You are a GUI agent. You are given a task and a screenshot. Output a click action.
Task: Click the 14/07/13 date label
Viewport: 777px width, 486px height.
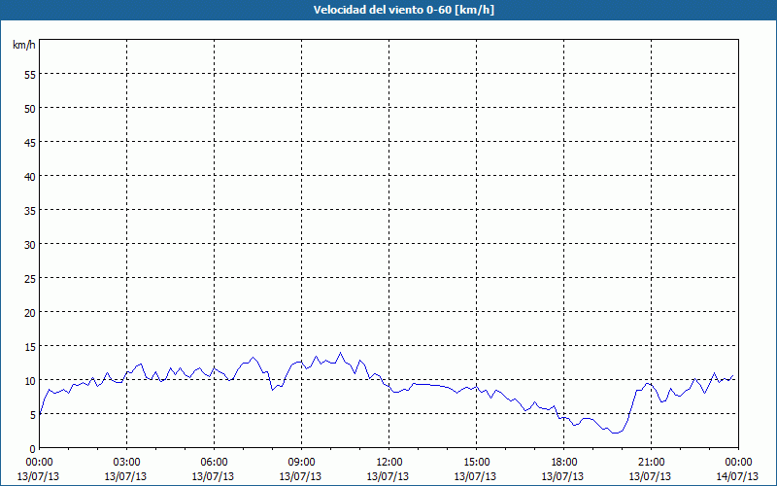pyautogui.click(x=737, y=476)
